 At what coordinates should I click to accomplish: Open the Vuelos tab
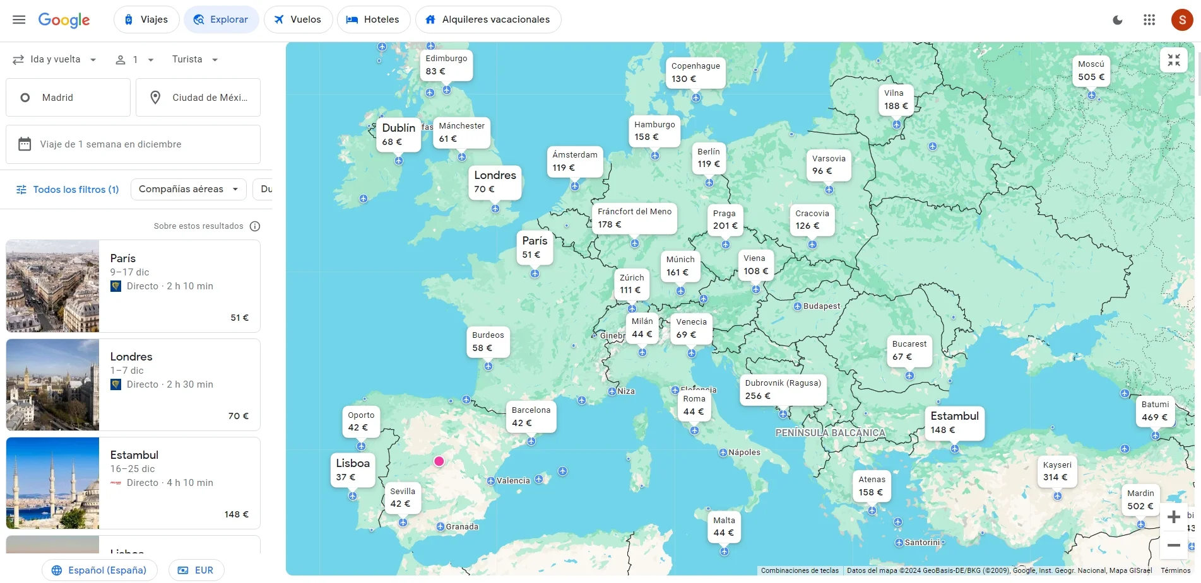tap(297, 20)
